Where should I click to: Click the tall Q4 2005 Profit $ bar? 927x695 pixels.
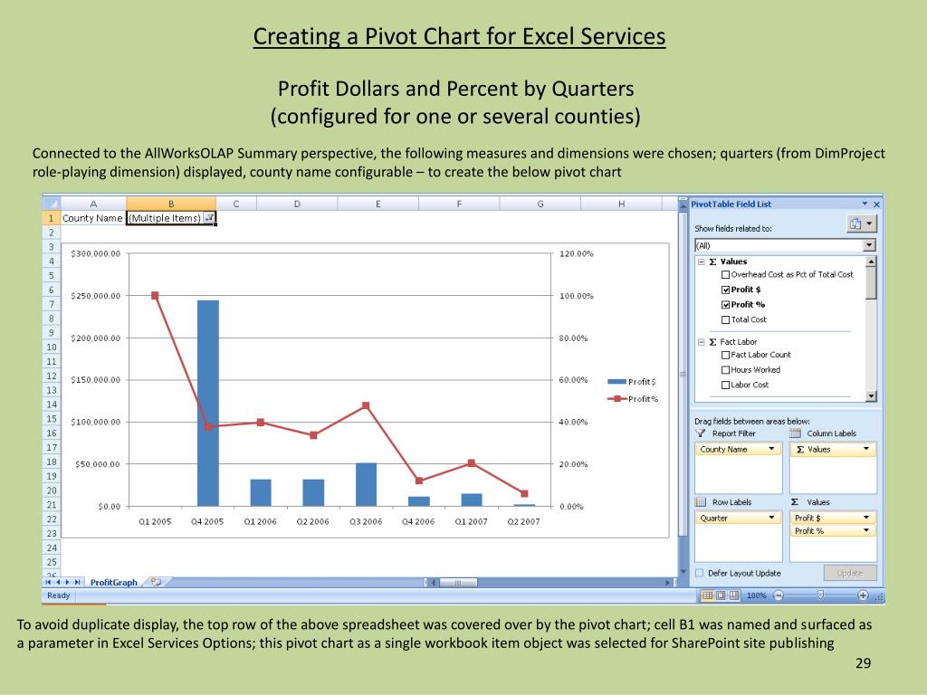207,403
